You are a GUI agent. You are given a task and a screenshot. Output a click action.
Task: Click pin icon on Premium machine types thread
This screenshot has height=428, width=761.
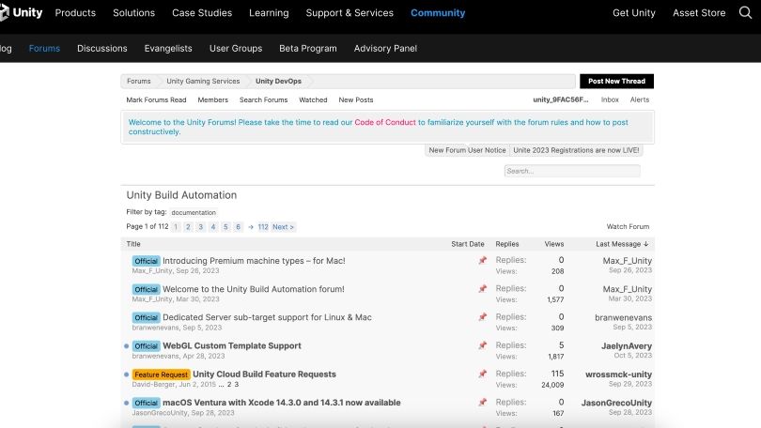pos(482,260)
